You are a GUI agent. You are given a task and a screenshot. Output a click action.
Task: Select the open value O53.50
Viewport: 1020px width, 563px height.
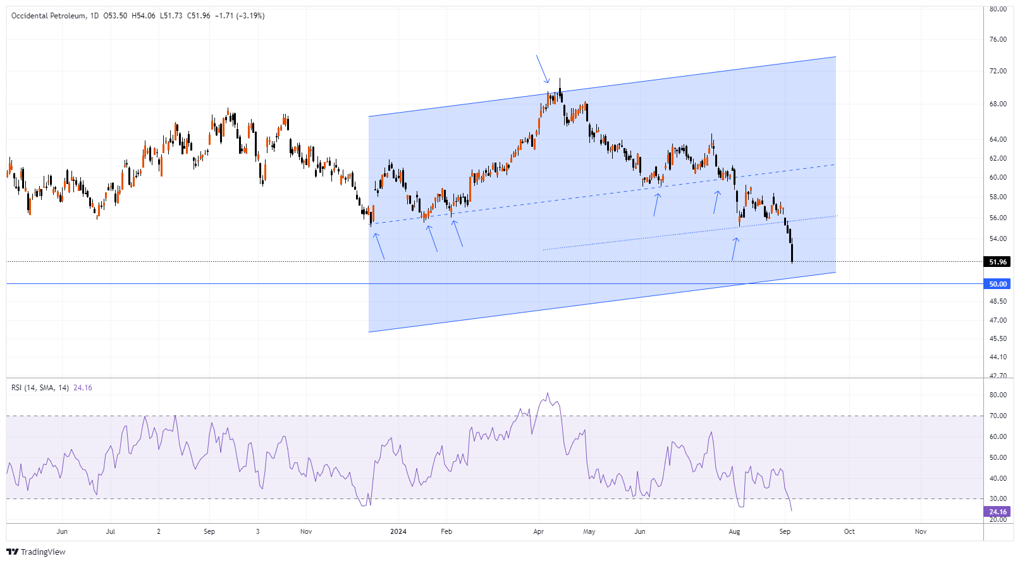coord(115,16)
